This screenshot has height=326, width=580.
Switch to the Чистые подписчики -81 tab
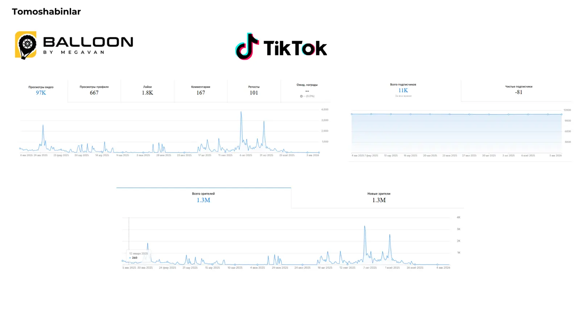coord(519,91)
